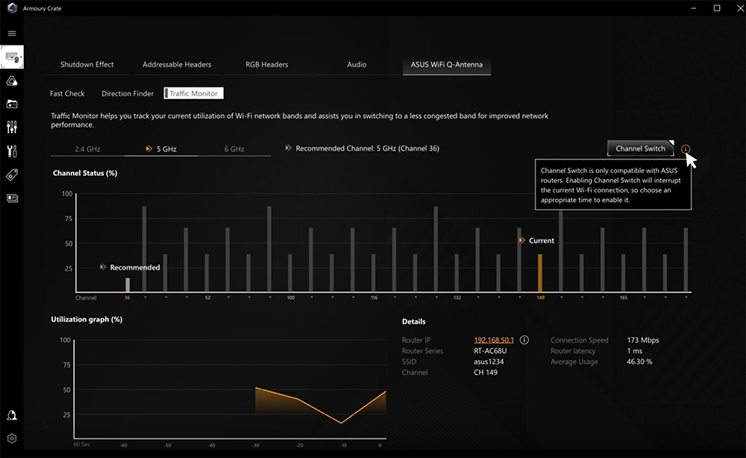Viewport: 746px width, 458px height.
Task: Click the '1 ms' router latency value
Action: click(634, 351)
